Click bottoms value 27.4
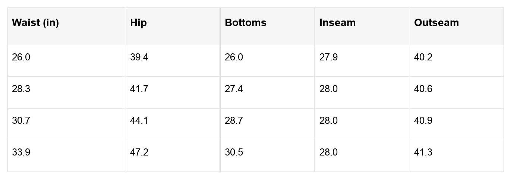 coord(234,89)
